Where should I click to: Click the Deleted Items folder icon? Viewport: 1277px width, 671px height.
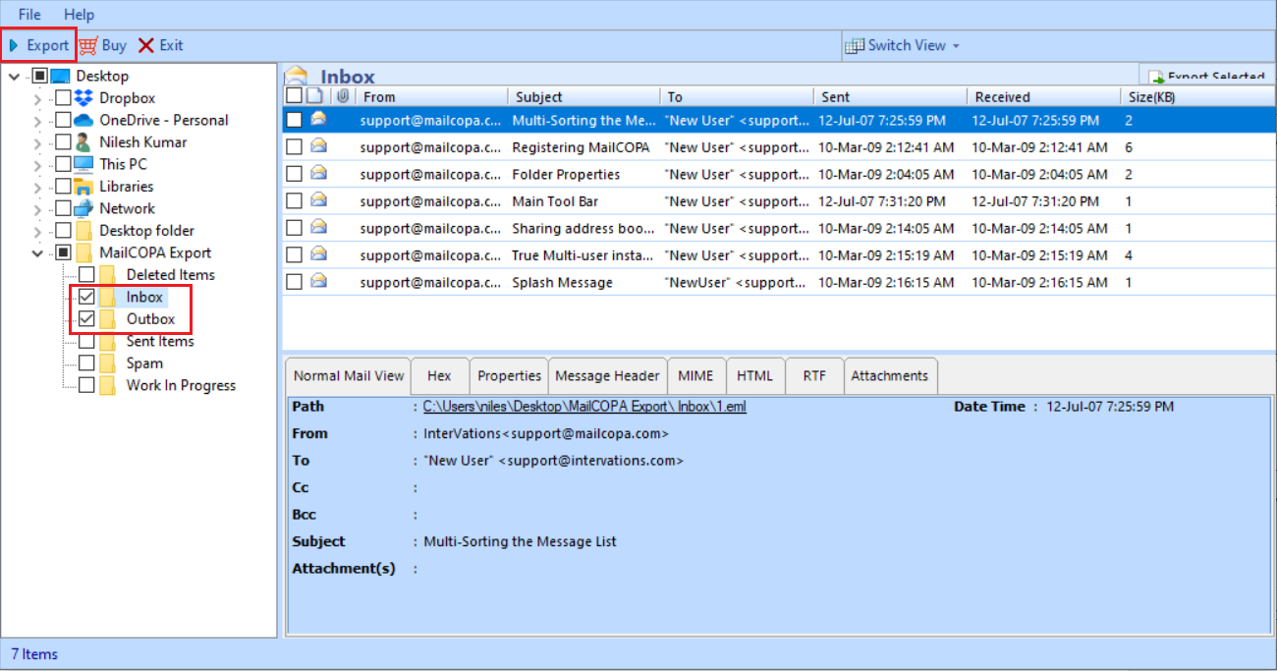click(x=108, y=275)
